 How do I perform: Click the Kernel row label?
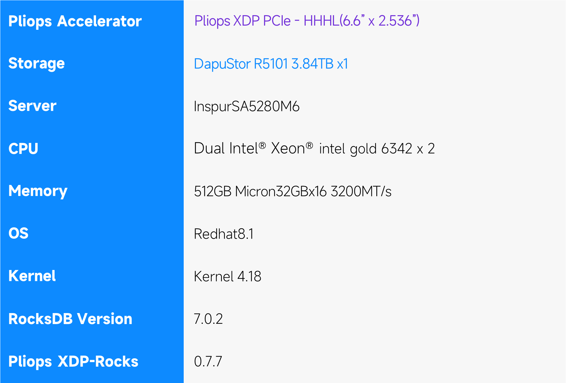click(x=32, y=276)
